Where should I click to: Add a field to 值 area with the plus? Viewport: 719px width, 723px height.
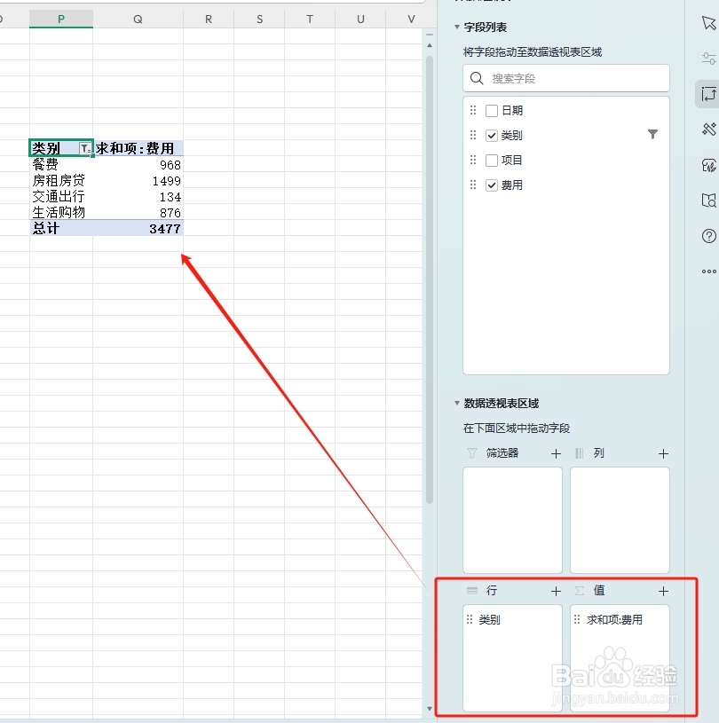(663, 591)
